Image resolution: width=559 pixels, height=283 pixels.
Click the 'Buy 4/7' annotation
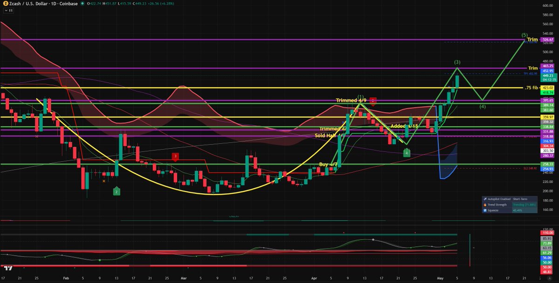tap(327, 165)
